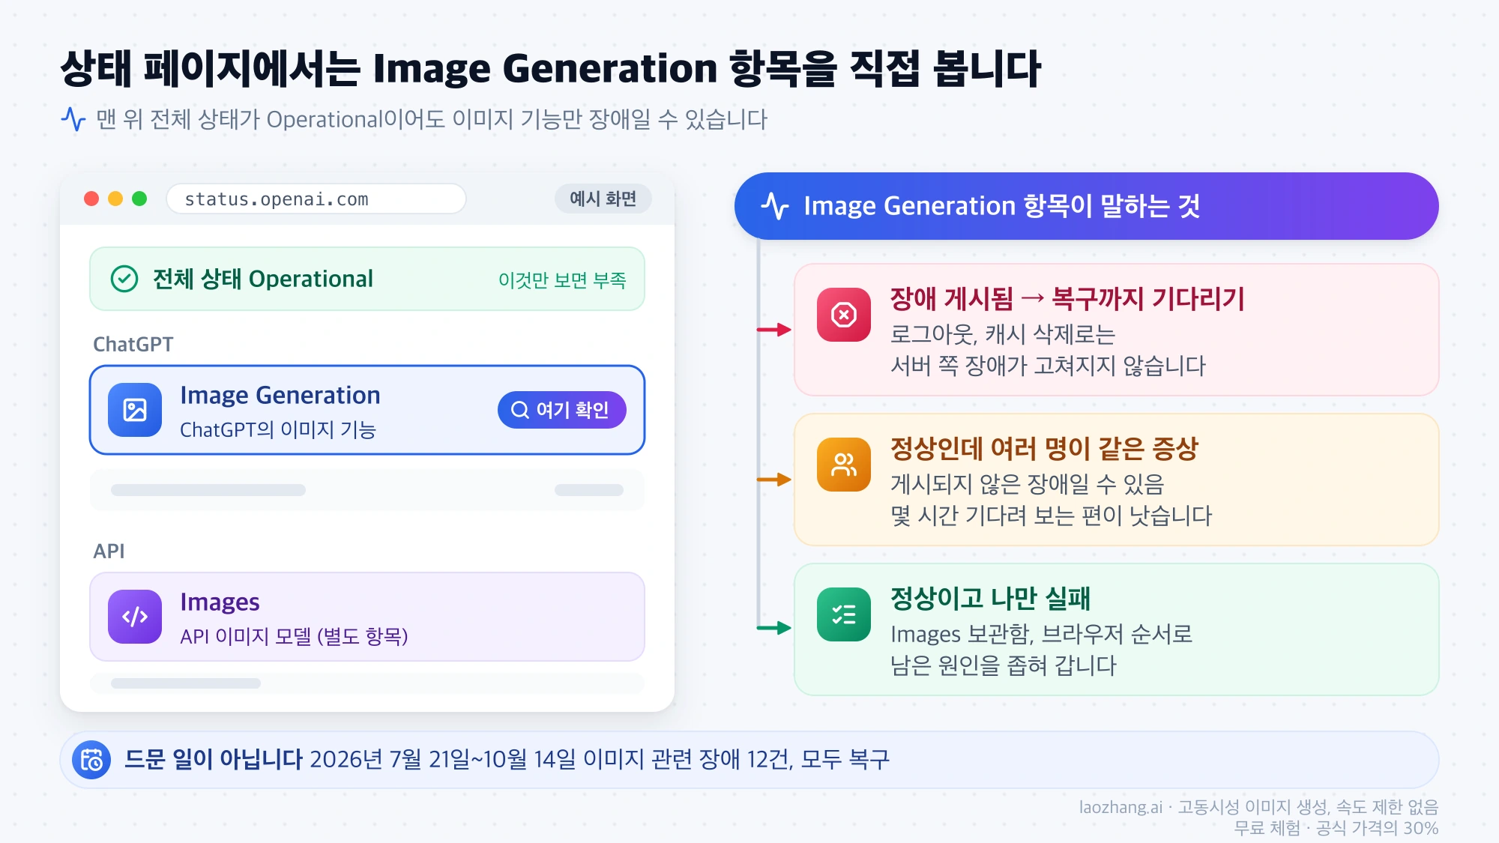Image resolution: width=1499 pixels, height=843 pixels.
Task: Click the 이것만 보면 부족 note
Action: click(x=562, y=280)
